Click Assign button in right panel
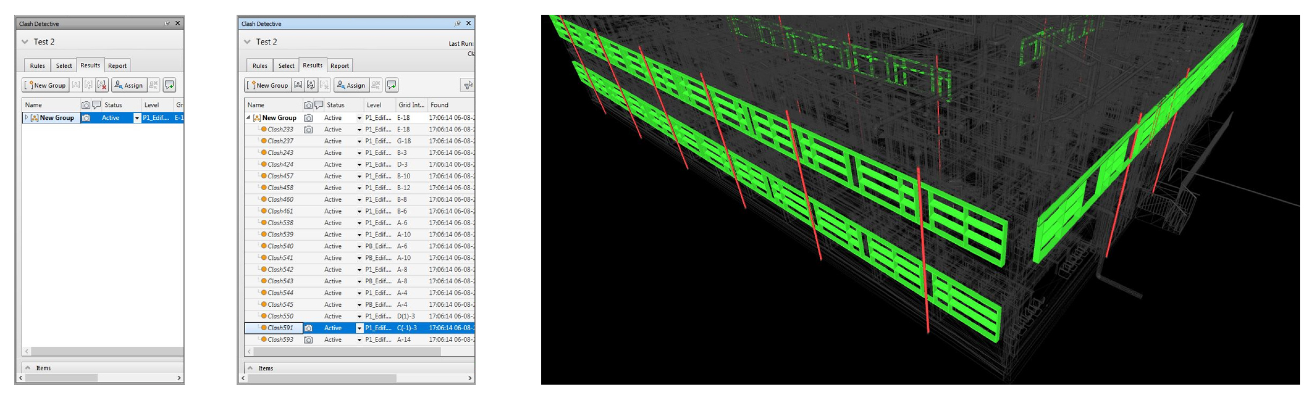Image resolution: width=1312 pixels, height=403 pixels. click(x=351, y=85)
